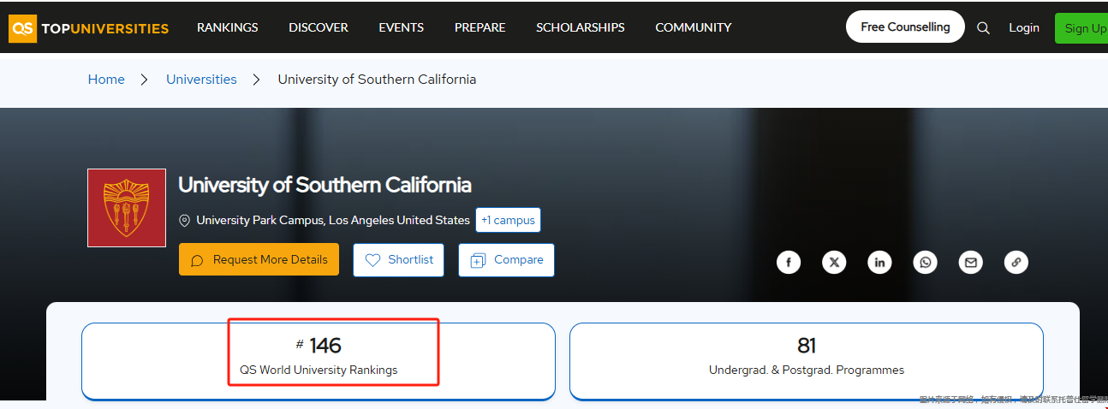This screenshot has width=1108, height=409.
Task: Share page via Facebook icon
Action: (x=788, y=263)
